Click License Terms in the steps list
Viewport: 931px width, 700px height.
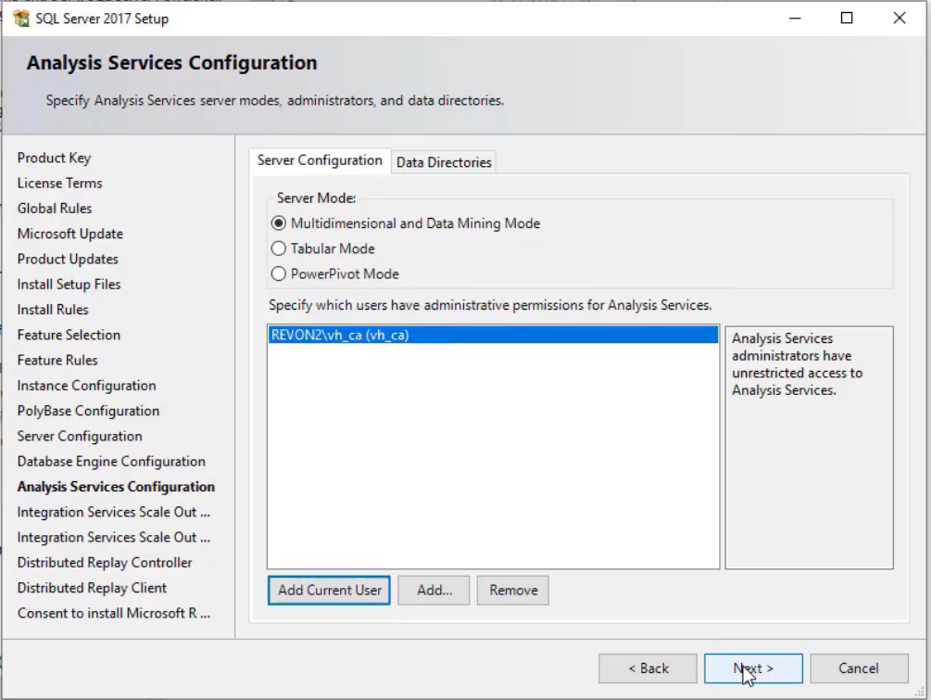pos(59,183)
